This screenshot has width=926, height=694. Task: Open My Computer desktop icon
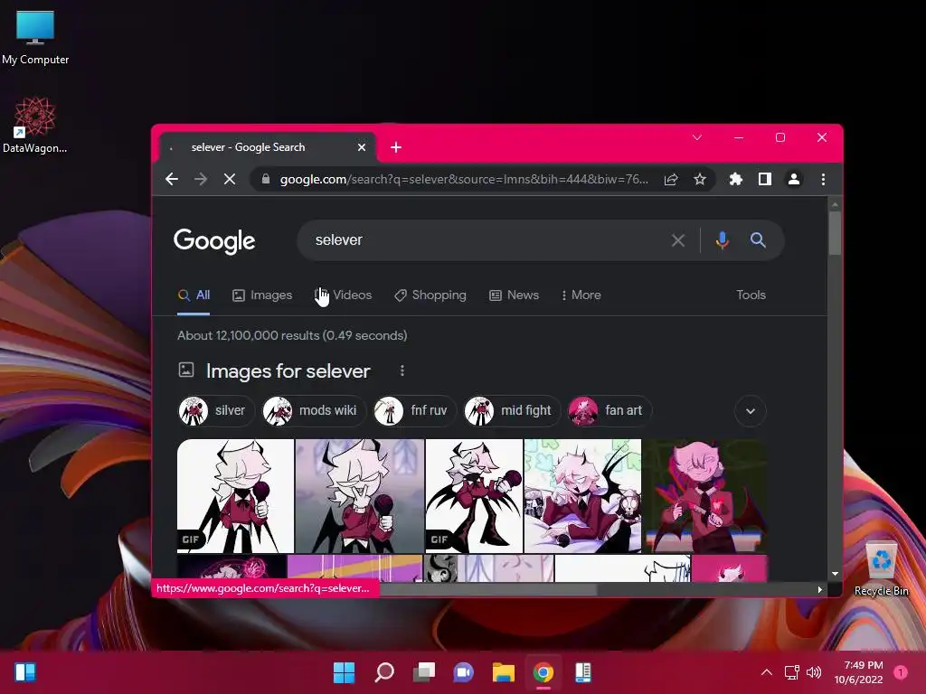pos(35,37)
